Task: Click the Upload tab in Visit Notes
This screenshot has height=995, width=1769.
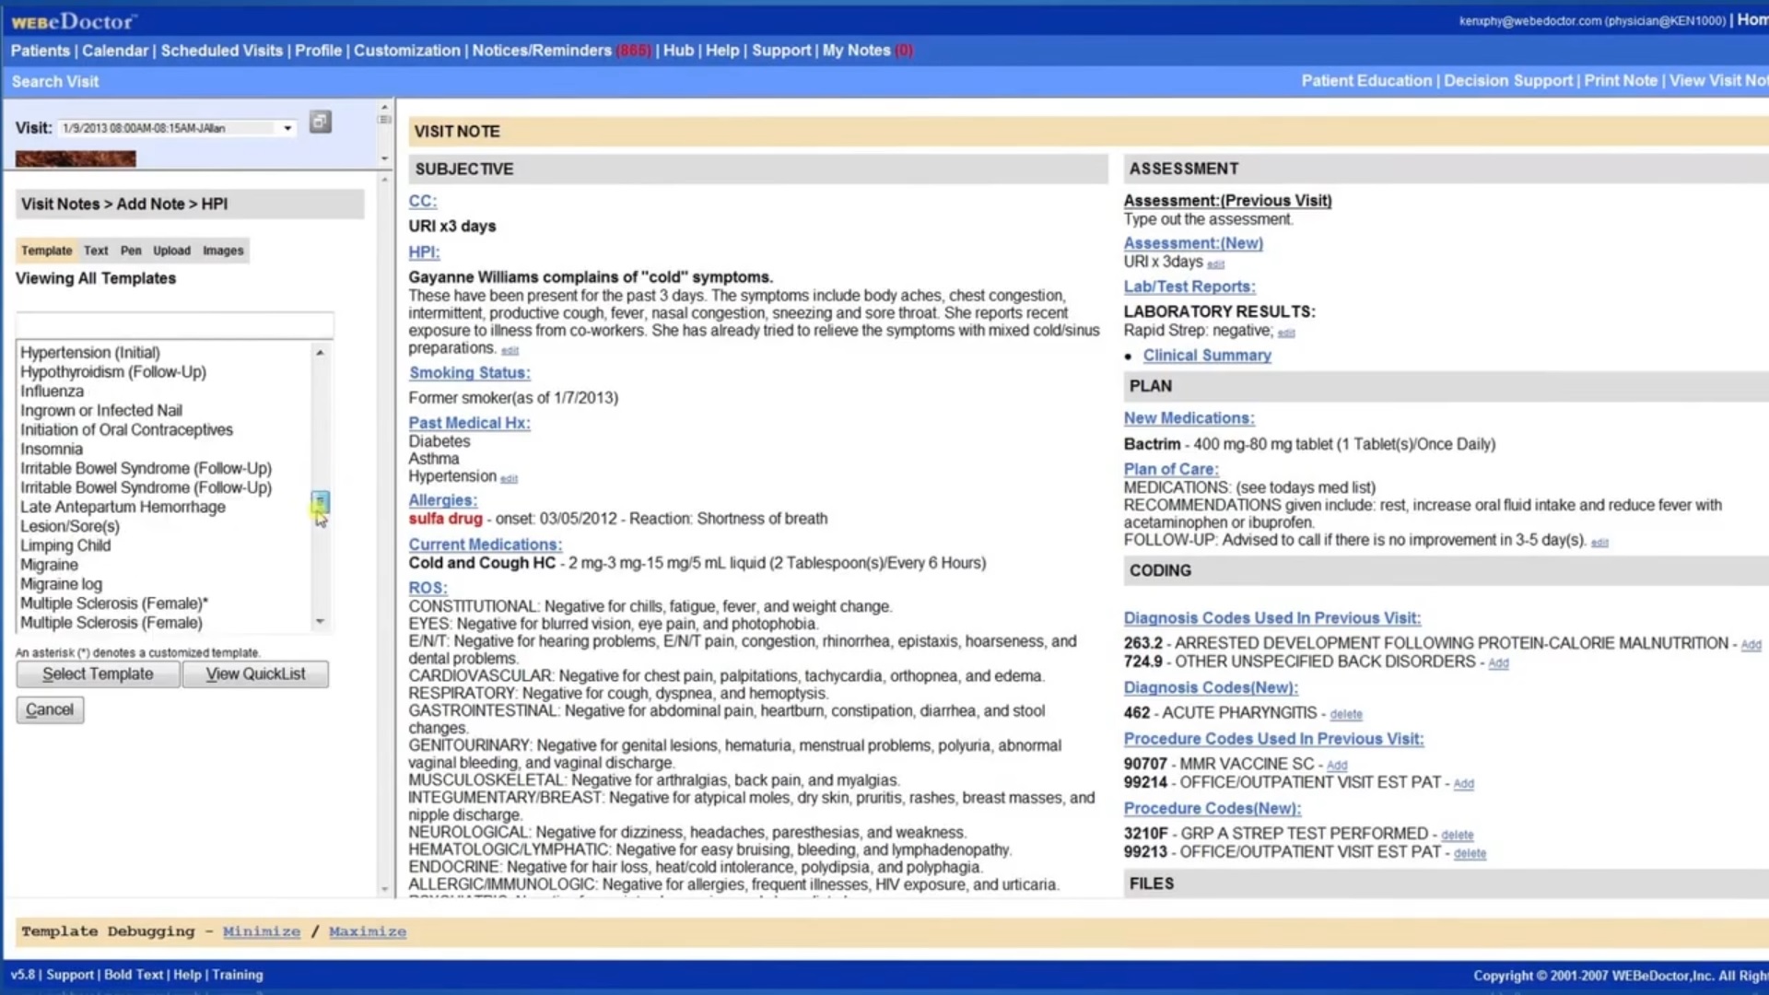Action: (x=171, y=251)
